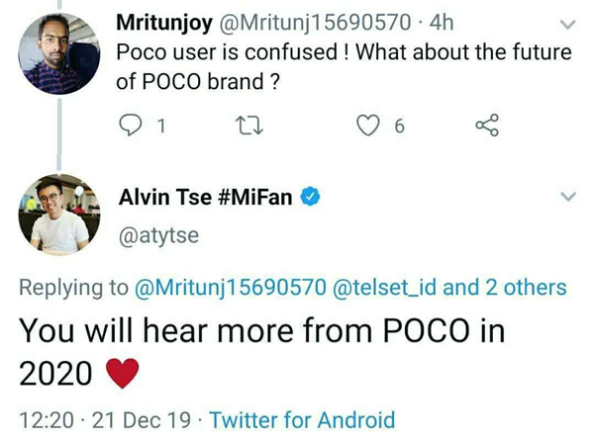Screen dimensions: 594x442
Task: Open the Twitter for Android source link
Action: point(302,420)
